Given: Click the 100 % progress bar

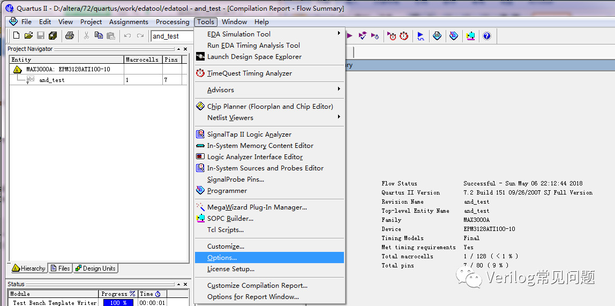Looking at the screenshot, I should (x=118, y=302).
